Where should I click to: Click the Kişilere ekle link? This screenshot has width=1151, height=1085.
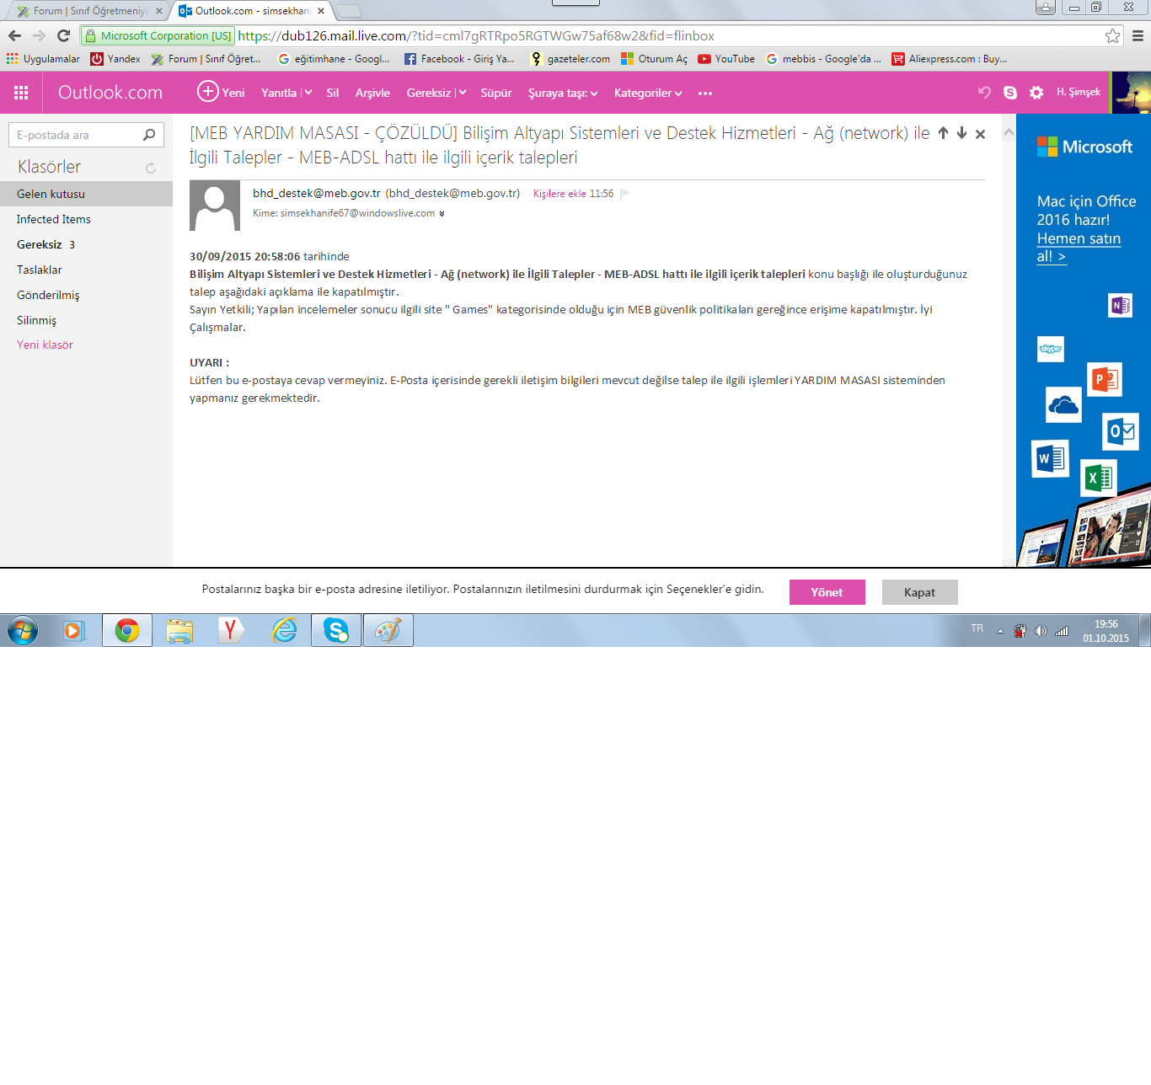click(x=559, y=194)
